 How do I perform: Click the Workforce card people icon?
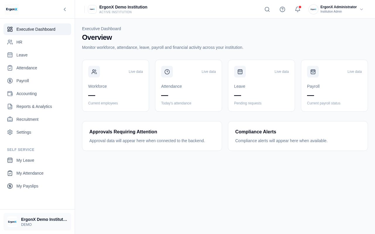[94, 72]
